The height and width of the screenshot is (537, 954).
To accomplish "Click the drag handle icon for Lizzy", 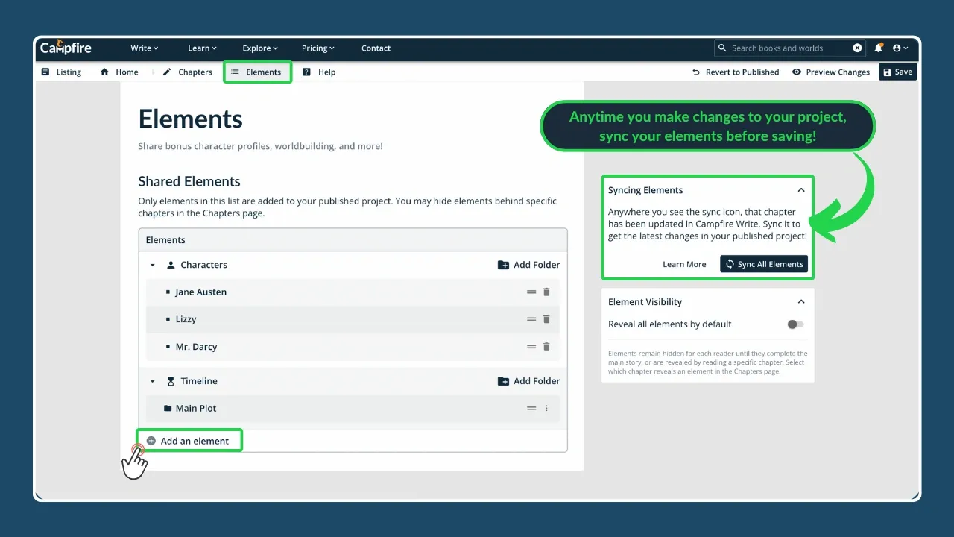I will coord(531,319).
